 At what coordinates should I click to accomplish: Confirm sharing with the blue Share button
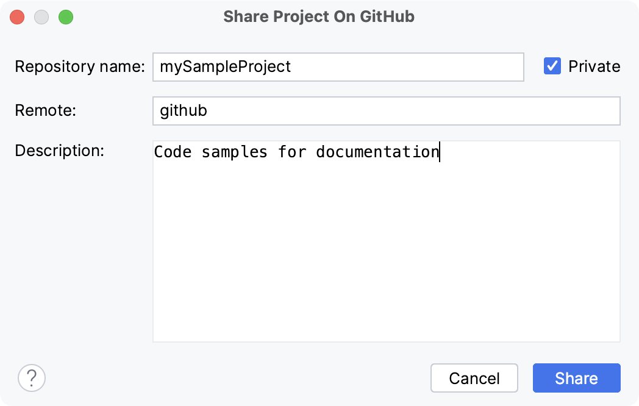click(576, 378)
